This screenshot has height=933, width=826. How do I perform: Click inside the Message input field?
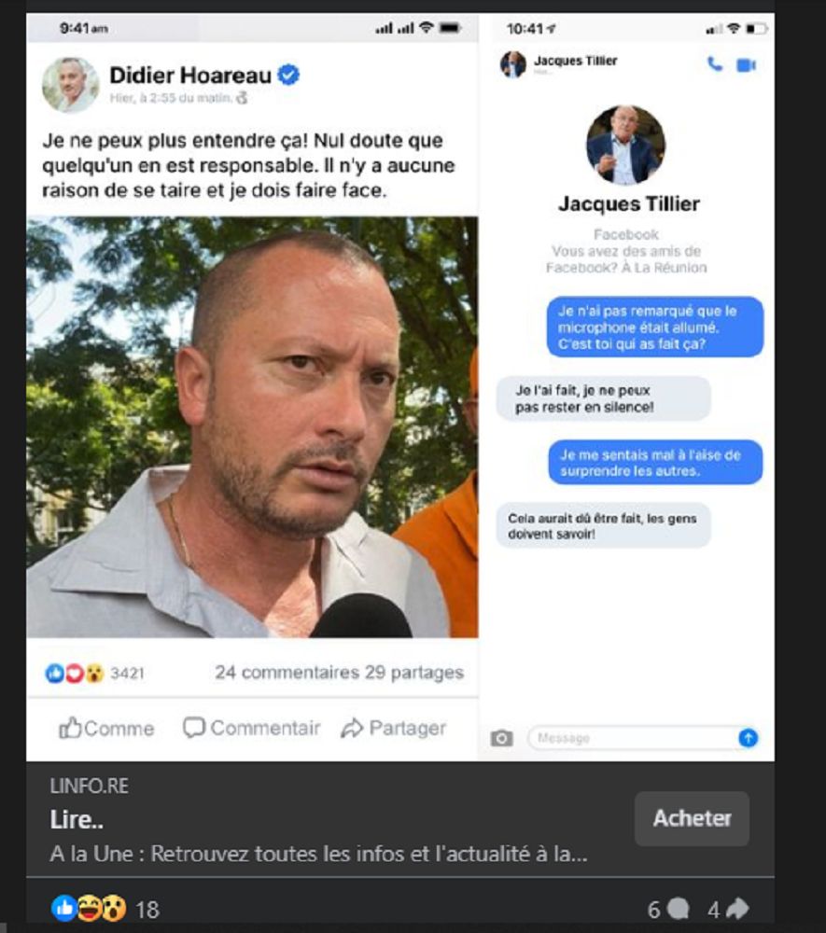coord(634,738)
